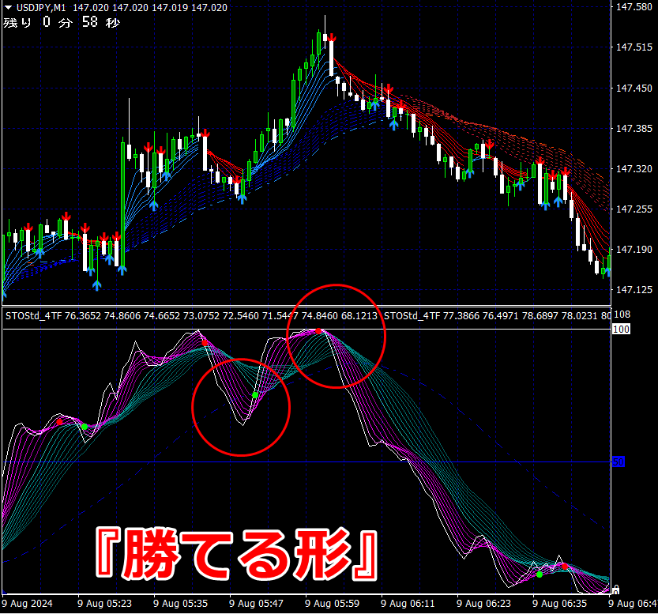Select the 9 Aug 06:23 time label
The height and width of the screenshot is (614, 658).
click(x=483, y=604)
